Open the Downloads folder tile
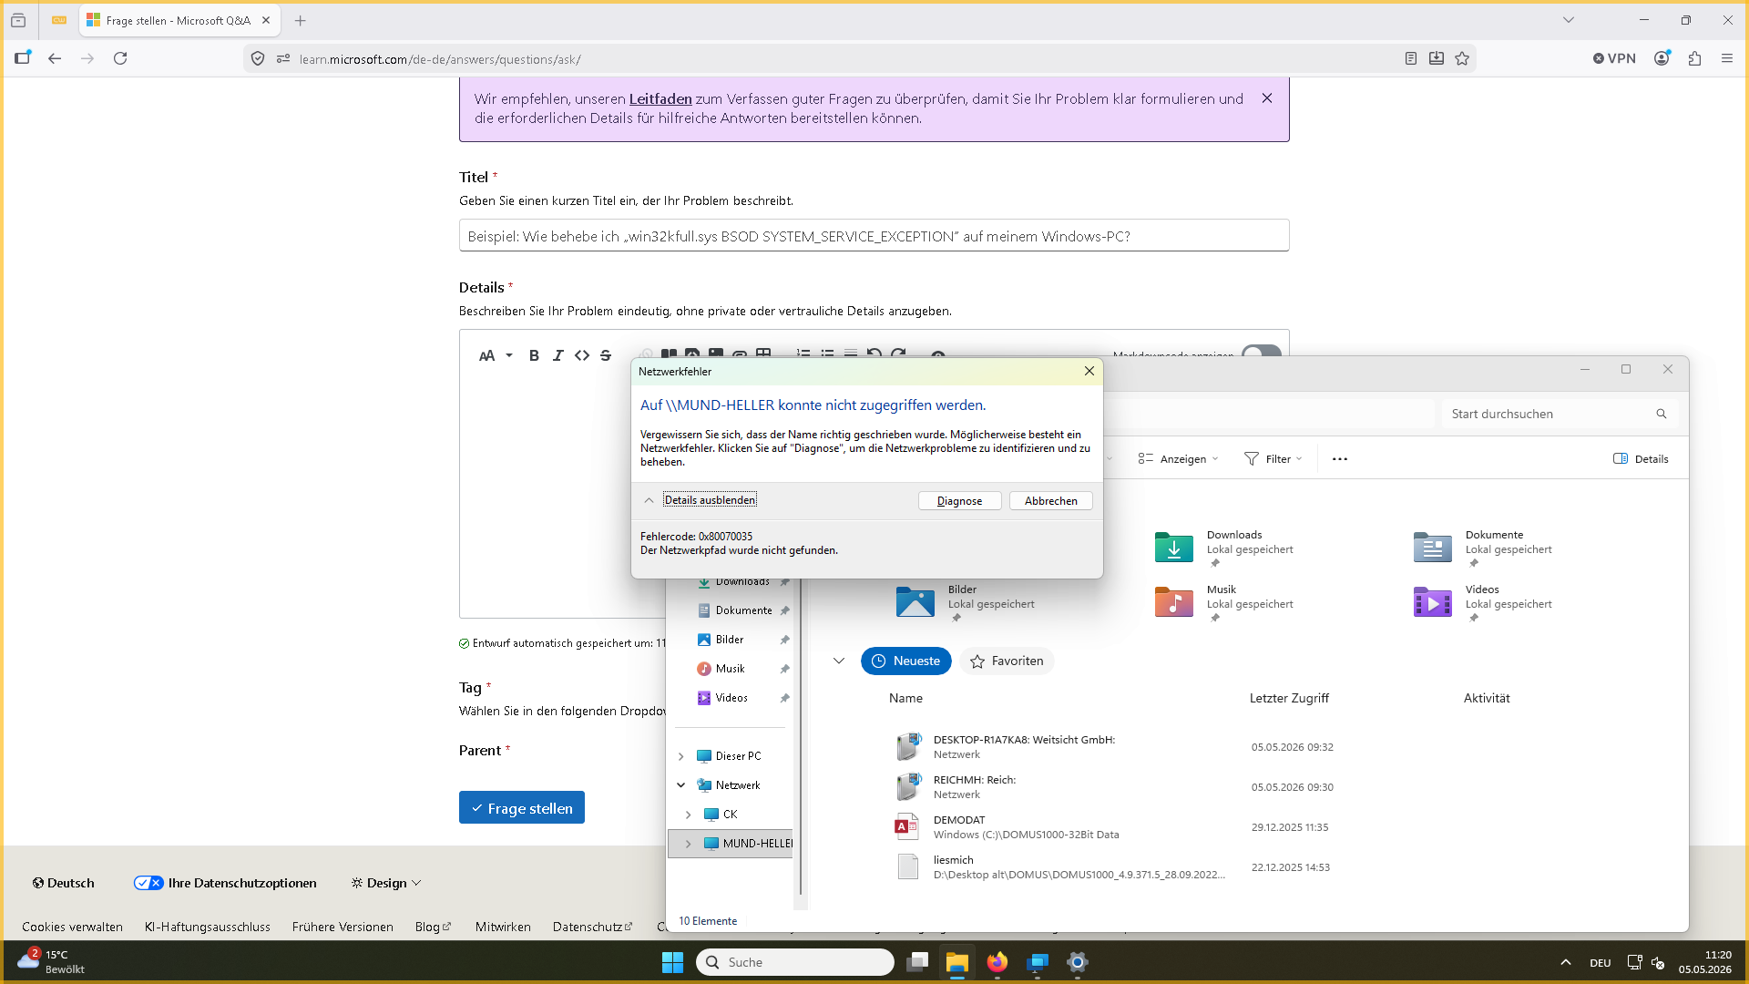This screenshot has height=984, width=1749. [1223, 547]
